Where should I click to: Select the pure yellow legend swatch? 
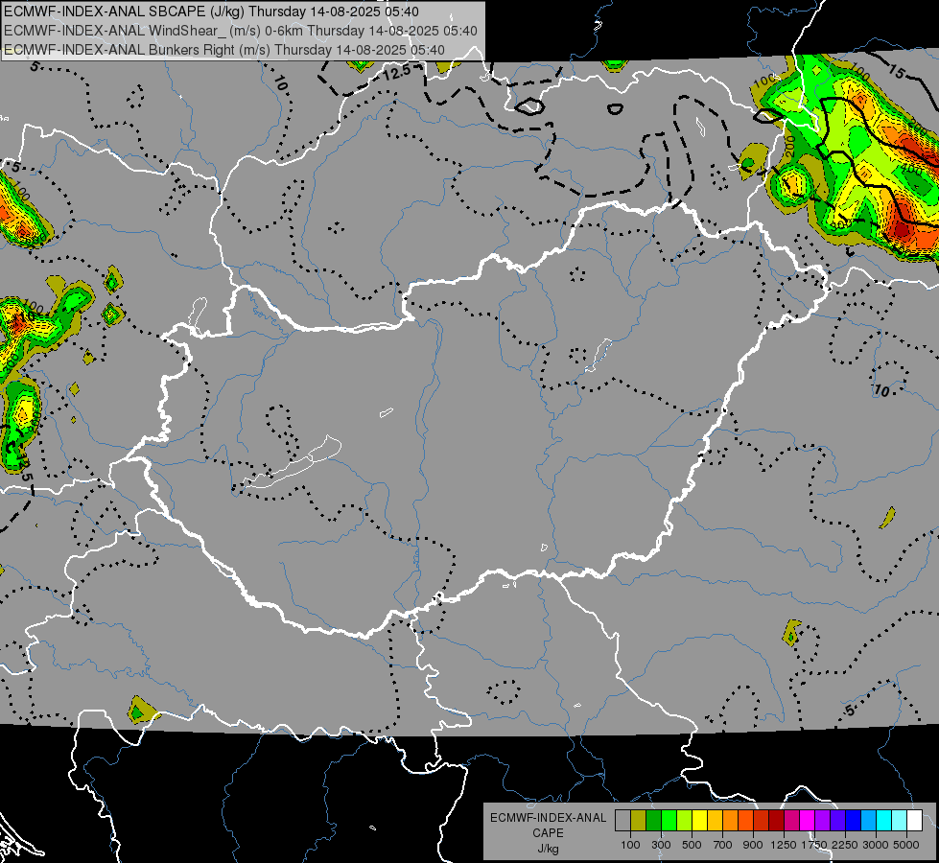(699, 821)
